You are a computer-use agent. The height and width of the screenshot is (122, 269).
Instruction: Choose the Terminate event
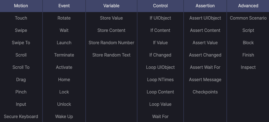64,55
